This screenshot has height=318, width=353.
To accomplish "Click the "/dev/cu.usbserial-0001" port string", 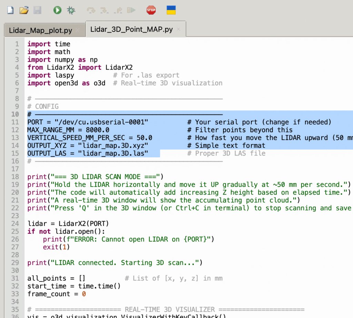I will tap(101, 122).
